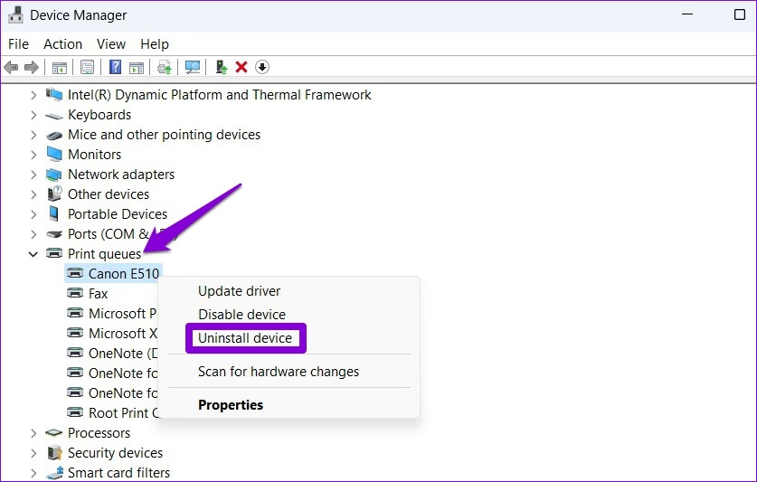
Task: Expand the Monitors category chevron
Action: (33, 155)
